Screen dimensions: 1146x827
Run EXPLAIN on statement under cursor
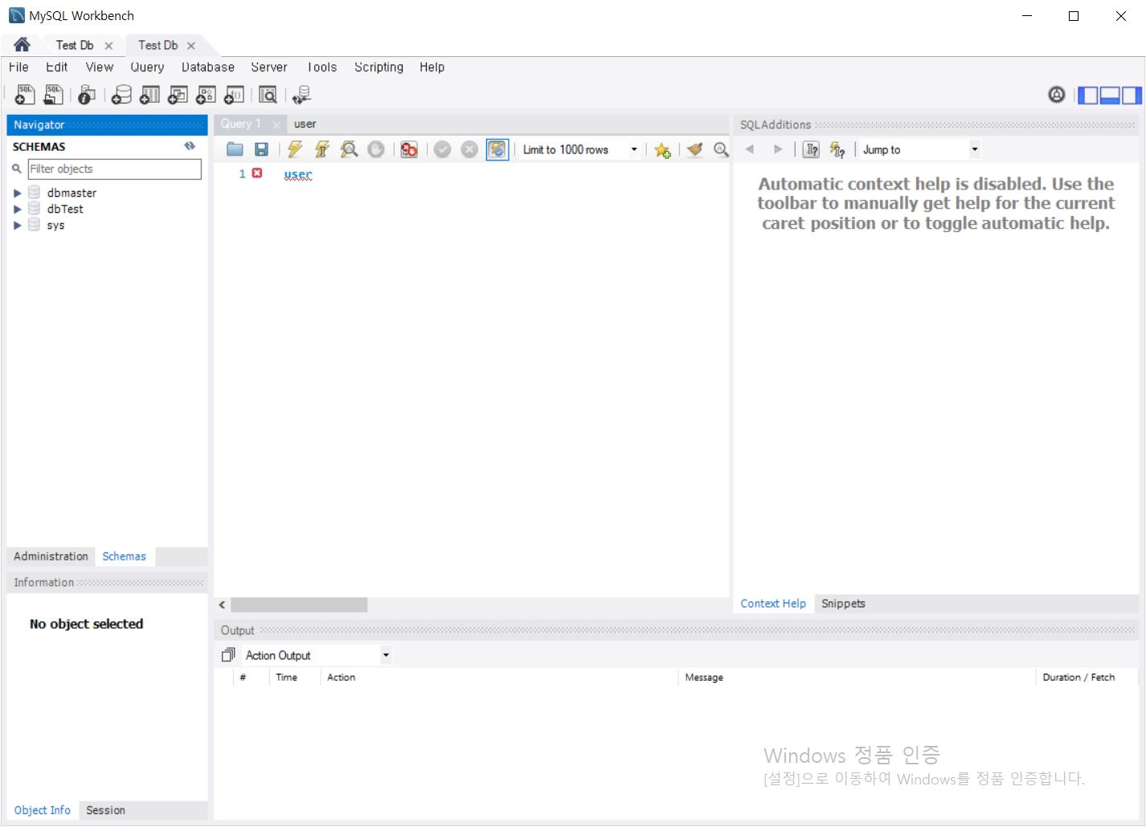349,149
